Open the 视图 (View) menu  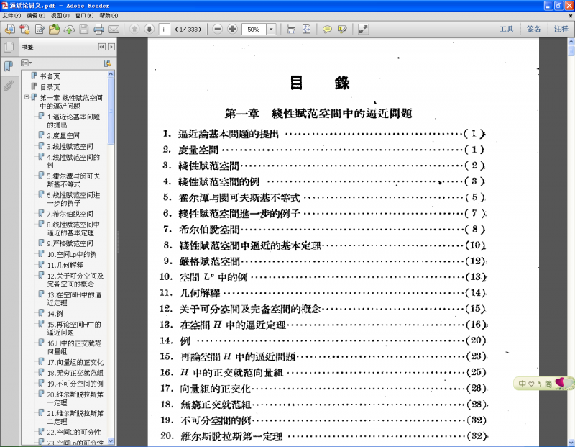(60, 15)
